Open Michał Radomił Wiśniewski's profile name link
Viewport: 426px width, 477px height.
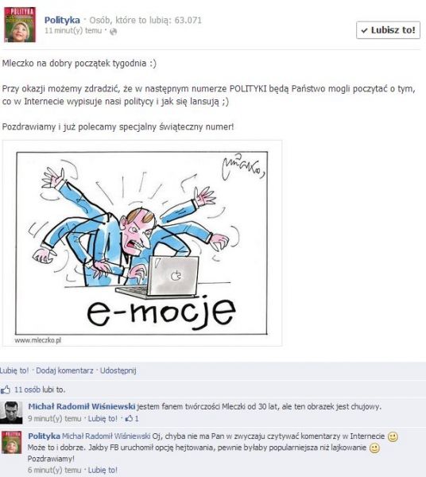(82, 406)
